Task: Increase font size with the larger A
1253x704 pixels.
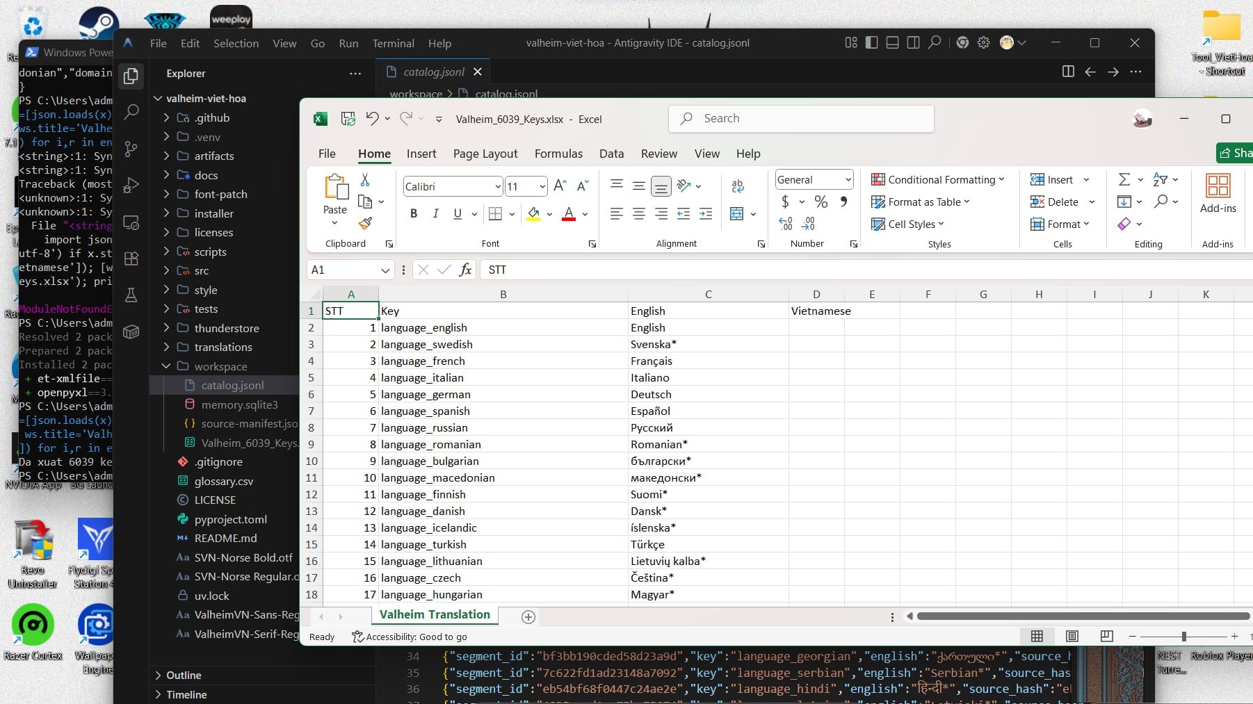Action: click(560, 186)
